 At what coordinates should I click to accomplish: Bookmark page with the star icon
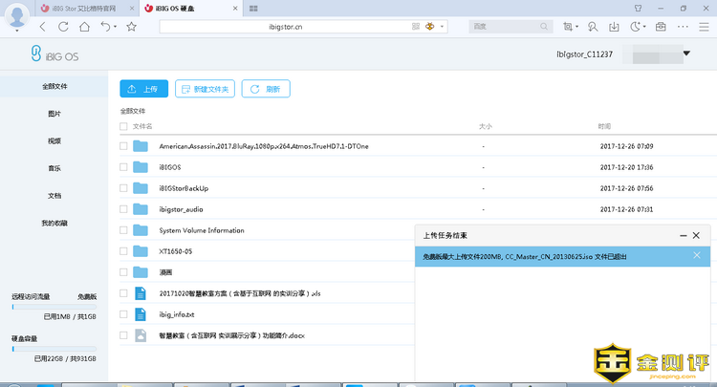(x=131, y=27)
